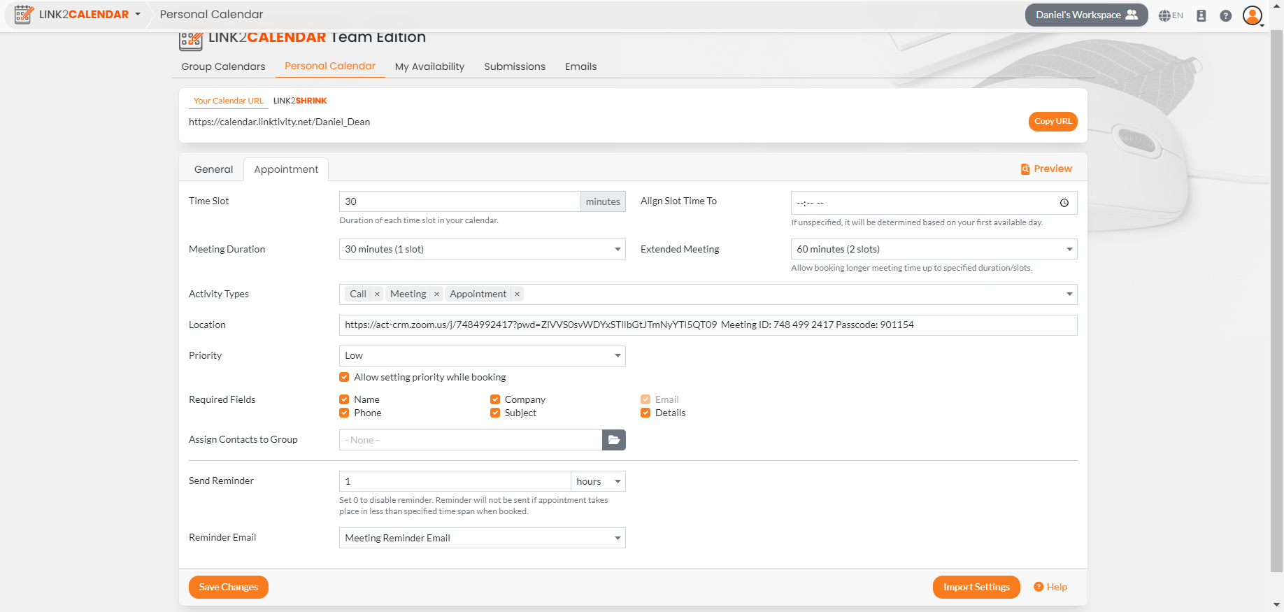Remove the Call activity type
The width and height of the screenshot is (1284, 612).
tap(377, 294)
